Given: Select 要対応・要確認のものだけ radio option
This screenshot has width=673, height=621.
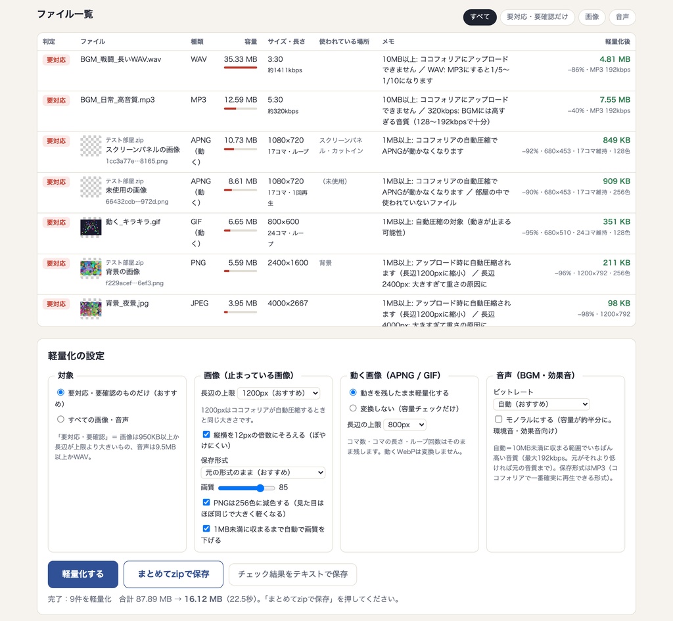Looking at the screenshot, I should [x=60, y=393].
